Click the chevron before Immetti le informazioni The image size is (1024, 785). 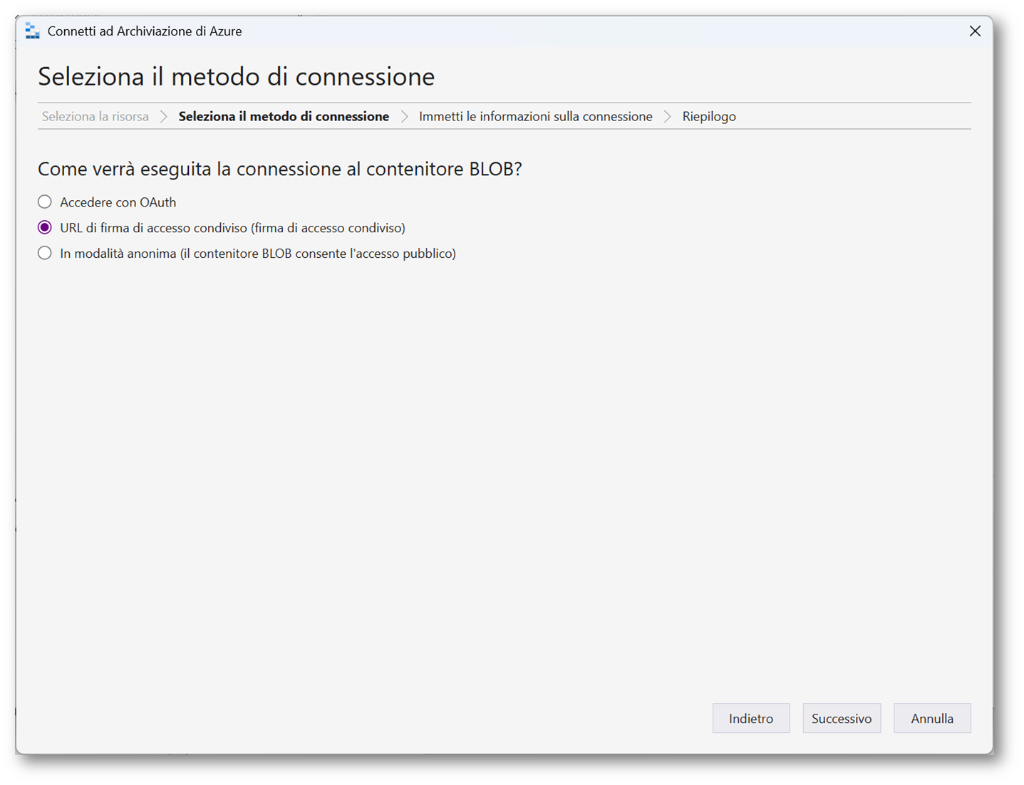coord(404,117)
